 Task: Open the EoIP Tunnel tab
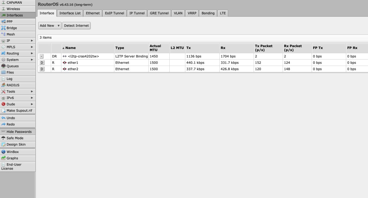pos(115,13)
